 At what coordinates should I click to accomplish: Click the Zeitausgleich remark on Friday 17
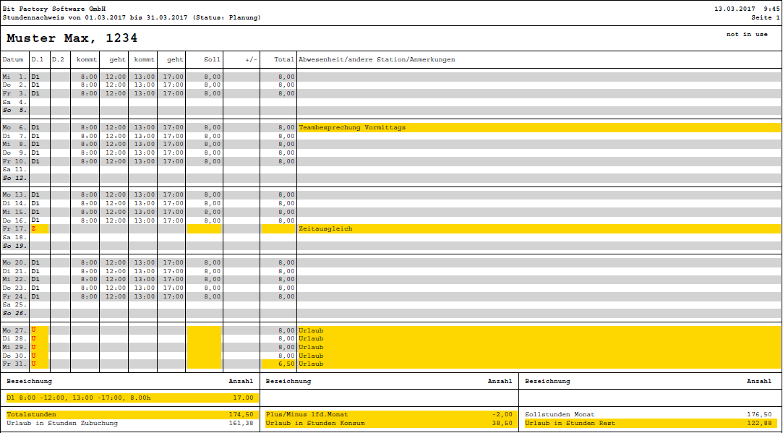pyautogui.click(x=325, y=228)
